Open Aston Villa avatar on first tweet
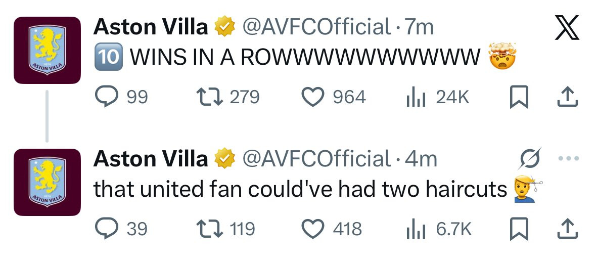The width and height of the screenshot is (596, 261). click(x=47, y=50)
